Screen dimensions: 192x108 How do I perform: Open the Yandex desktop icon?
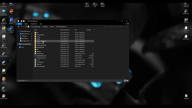[4, 37]
